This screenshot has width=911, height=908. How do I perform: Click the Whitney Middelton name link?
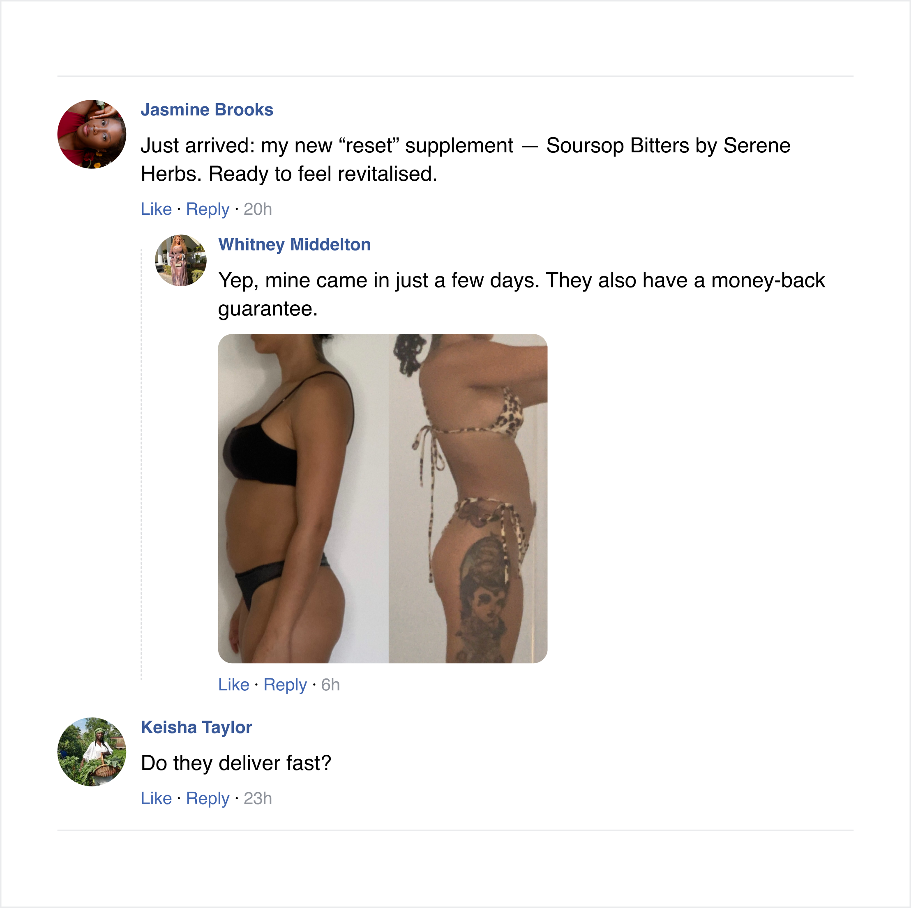click(294, 244)
